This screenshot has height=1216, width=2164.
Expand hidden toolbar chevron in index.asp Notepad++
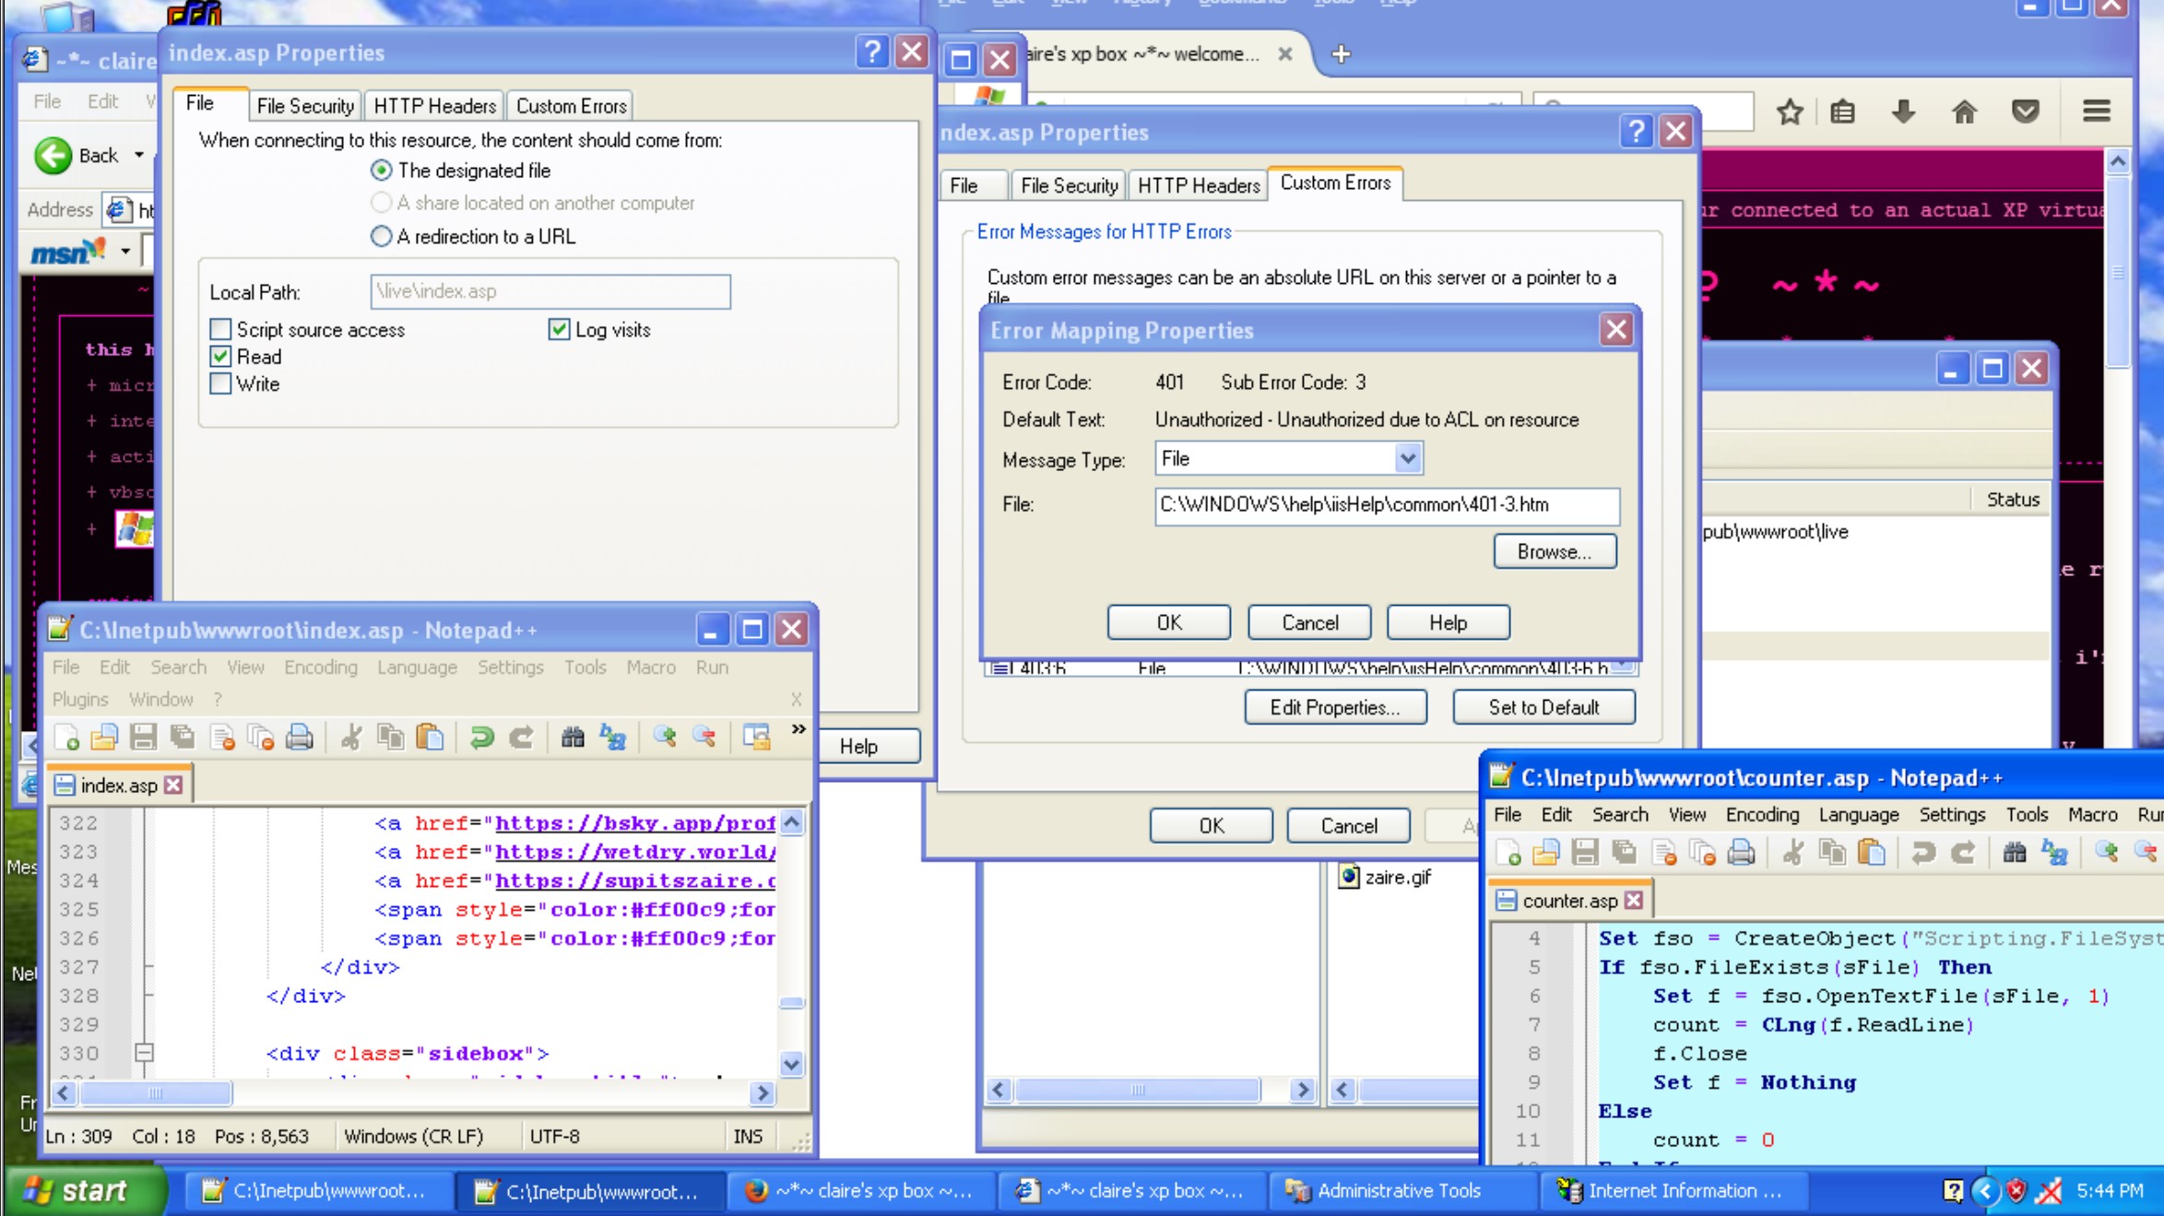click(798, 729)
